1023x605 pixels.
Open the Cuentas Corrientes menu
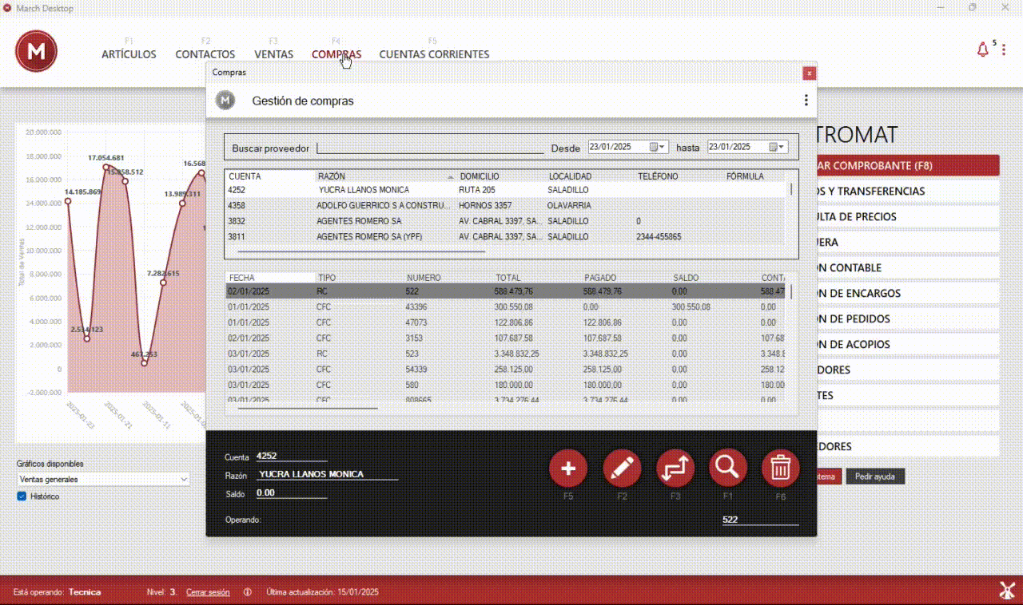[434, 54]
